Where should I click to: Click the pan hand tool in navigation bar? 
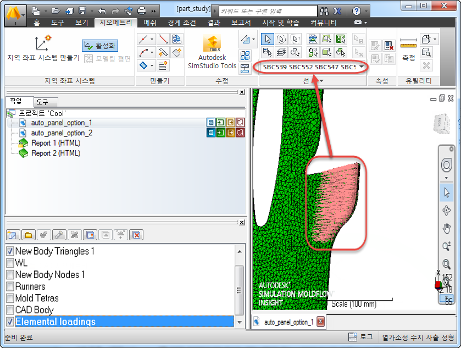(446, 228)
